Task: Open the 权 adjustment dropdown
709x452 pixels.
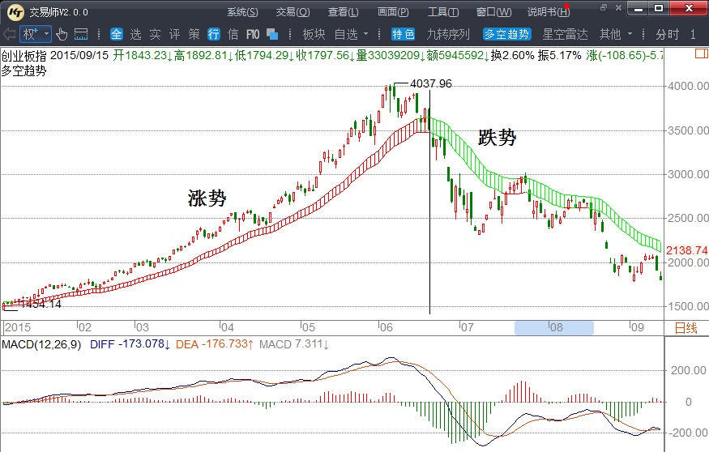Action: pos(35,34)
